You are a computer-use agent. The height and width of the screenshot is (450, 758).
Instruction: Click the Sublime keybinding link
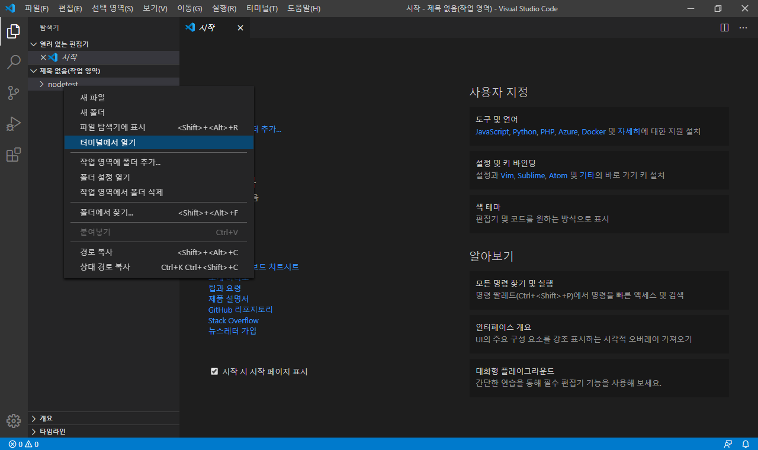[531, 175]
